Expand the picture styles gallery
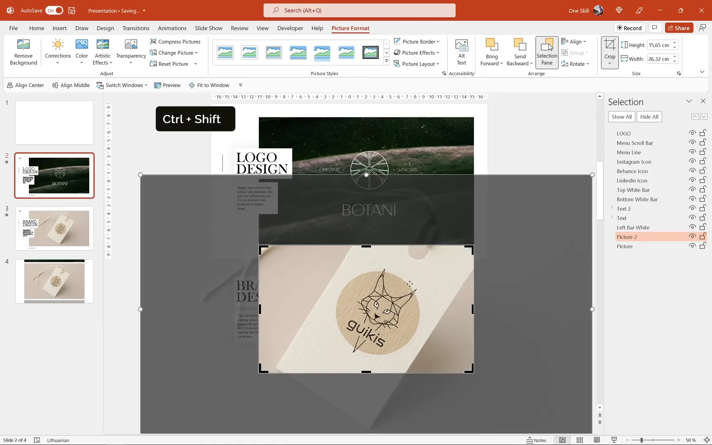This screenshot has width=712, height=445. coord(386,61)
